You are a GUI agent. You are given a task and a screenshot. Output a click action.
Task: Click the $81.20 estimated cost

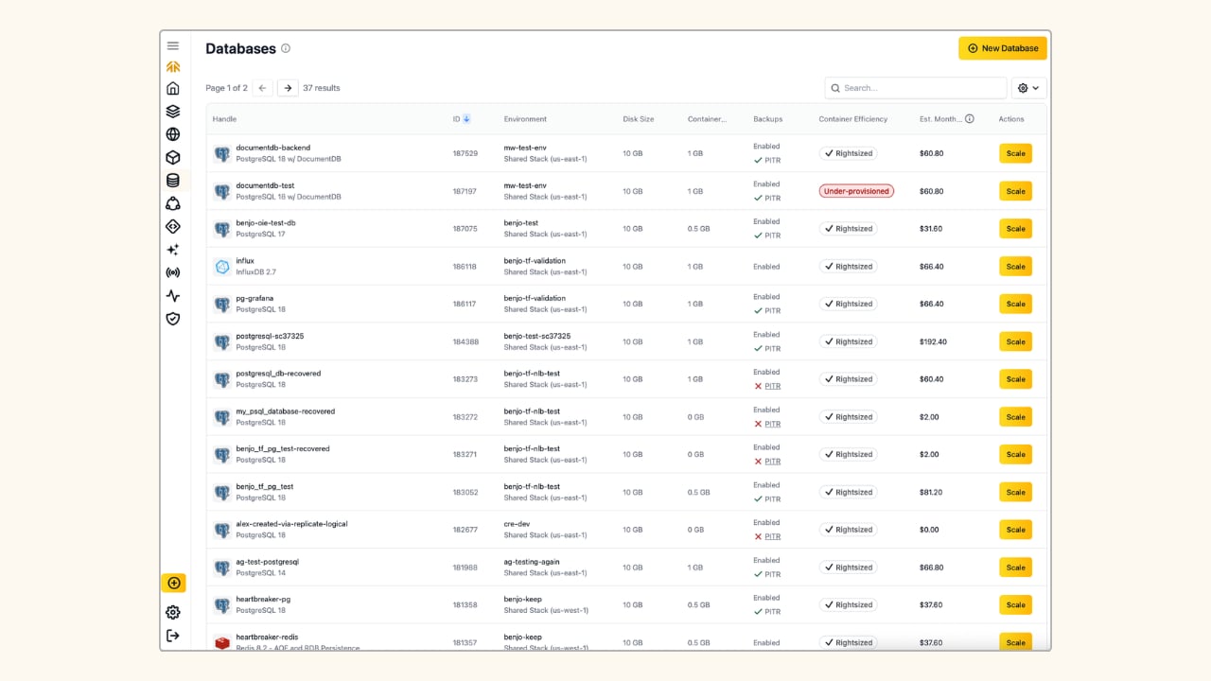(930, 492)
